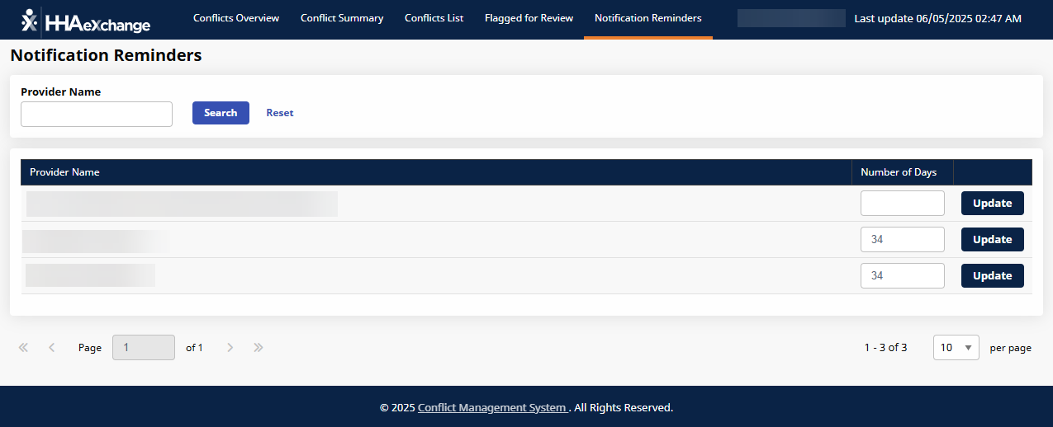Image resolution: width=1053 pixels, height=427 pixels.
Task: Select the Notification Reminders tab
Action: point(647,18)
